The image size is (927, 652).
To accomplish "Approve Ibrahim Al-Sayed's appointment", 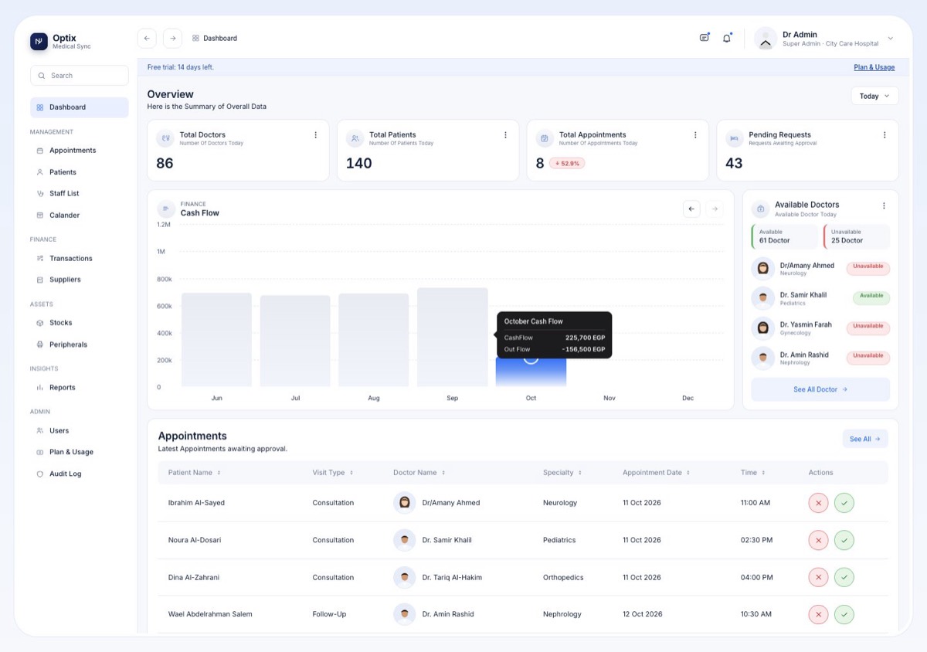I will (844, 503).
